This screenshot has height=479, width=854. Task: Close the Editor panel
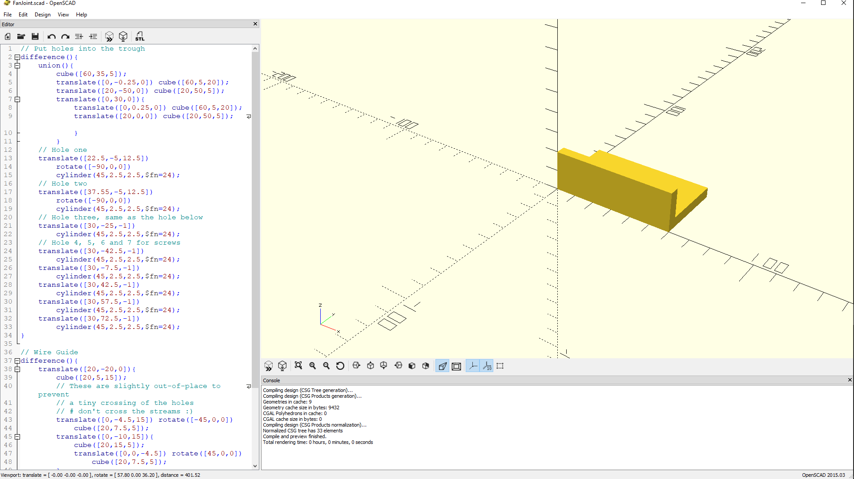(x=255, y=24)
